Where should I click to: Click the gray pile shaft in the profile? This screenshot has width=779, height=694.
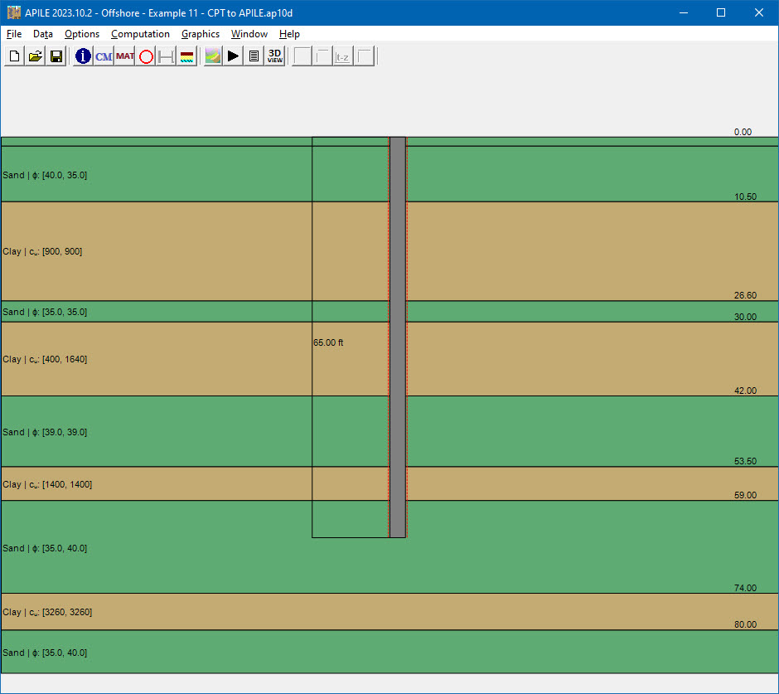click(x=397, y=332)
